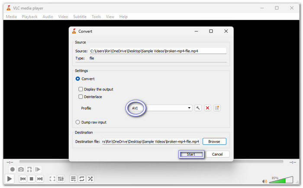Click the Stop playback button
Viewport: 303px width, 188px height.
(31, 179)
